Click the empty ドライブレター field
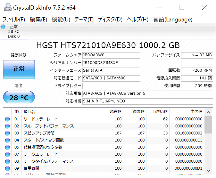216x178 pixels. (111, 86)
